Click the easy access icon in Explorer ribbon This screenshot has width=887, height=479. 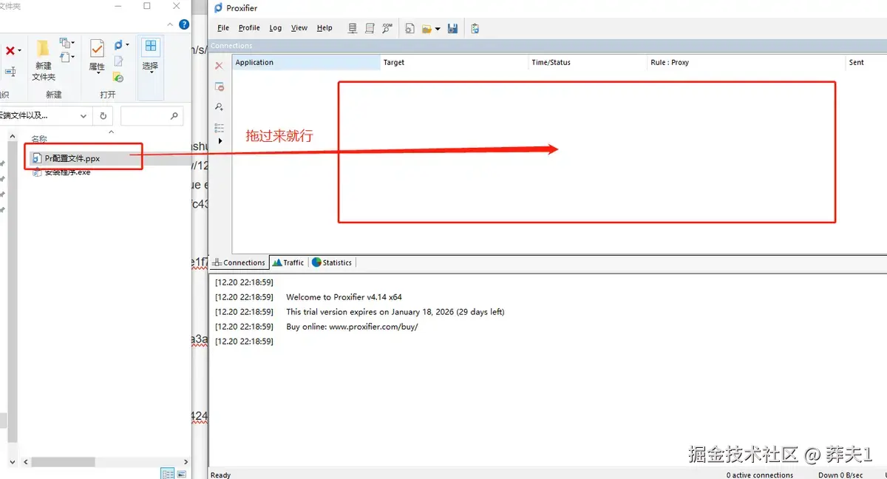coord(67,57)
